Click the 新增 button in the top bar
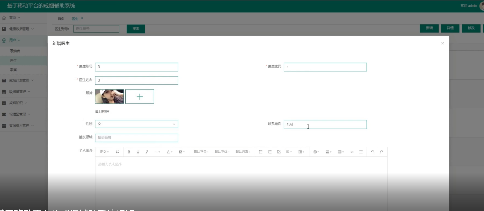 coord(429,28)
